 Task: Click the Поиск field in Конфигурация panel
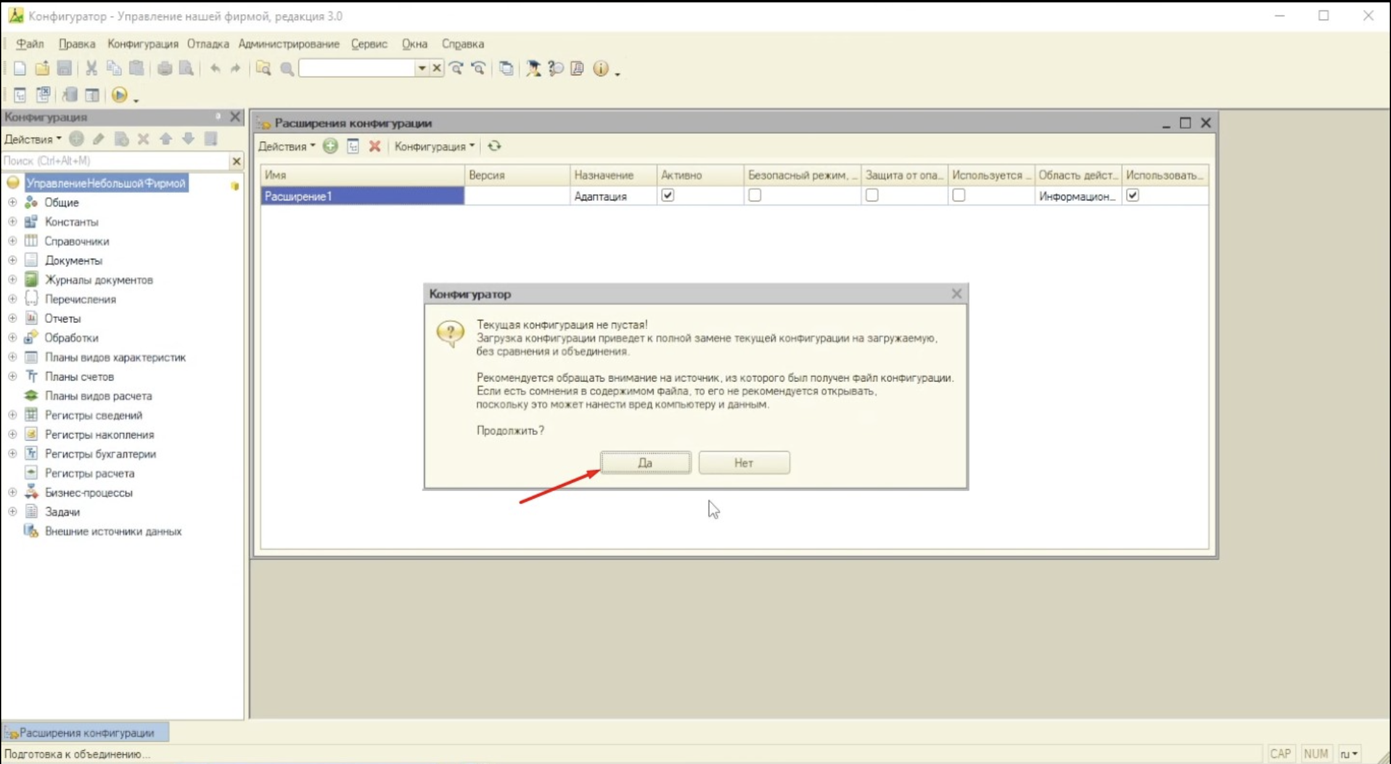coord(115,161)
